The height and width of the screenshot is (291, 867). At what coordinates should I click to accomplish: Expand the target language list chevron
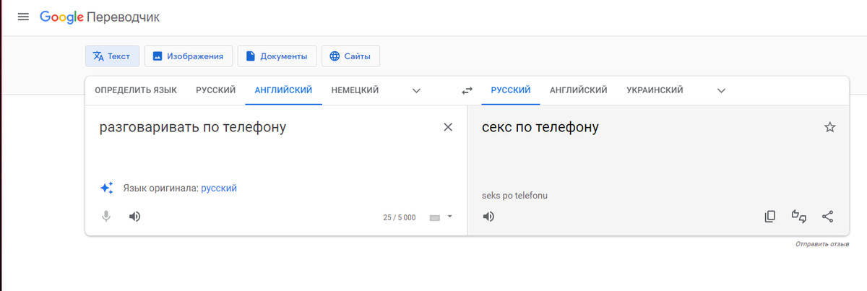pos(721,91)
